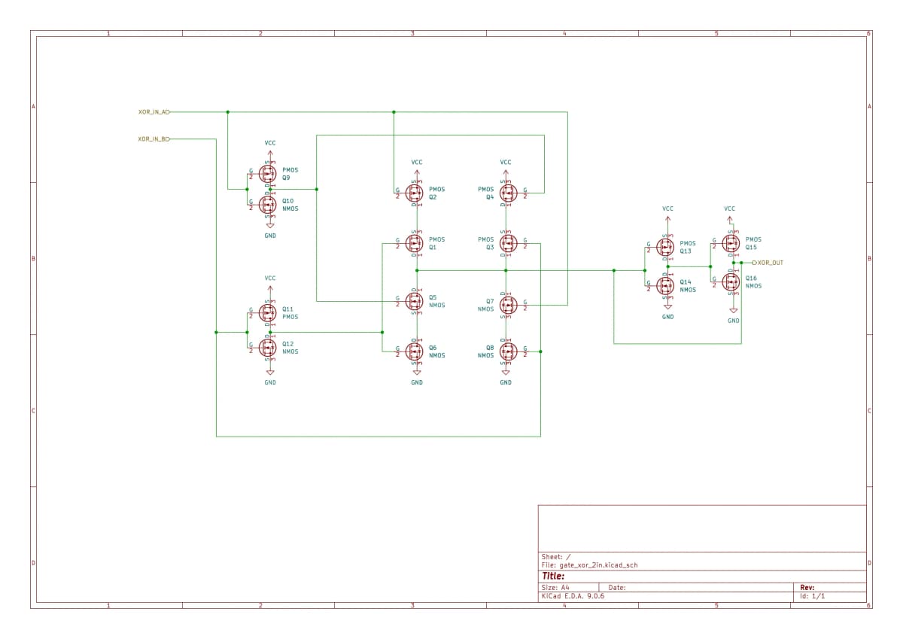
Task: Select the XOR_IN_A input label
Action: point(154,112)
